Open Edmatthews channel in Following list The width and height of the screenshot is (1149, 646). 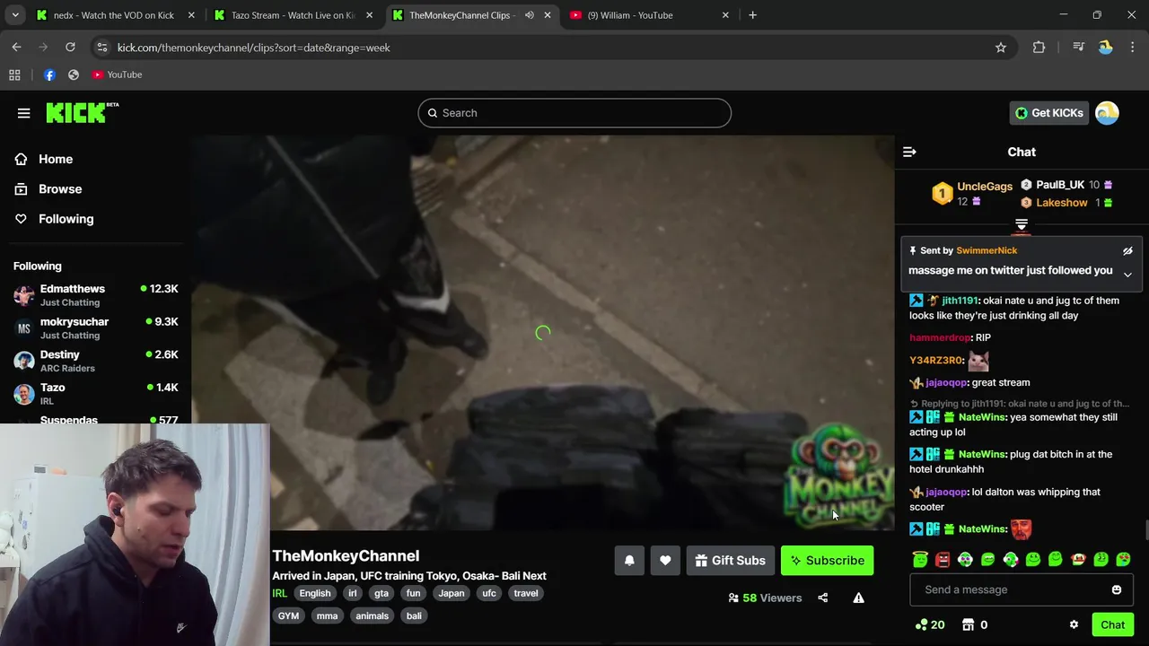tap(95, 295)
